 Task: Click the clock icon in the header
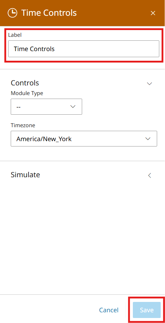(12, 13)
